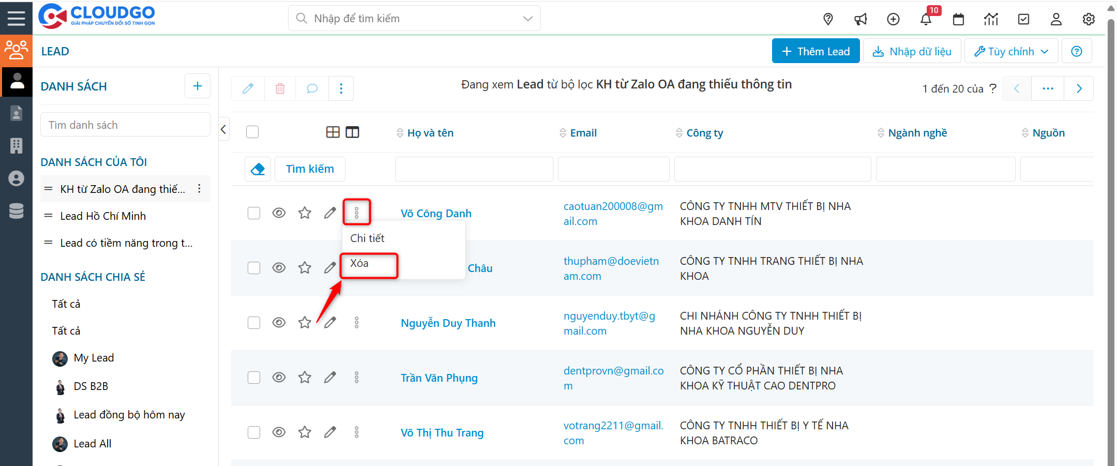1117x466 pixels.
Task: Click the Nhập dữ liệu button
Action: coord(912,51)
